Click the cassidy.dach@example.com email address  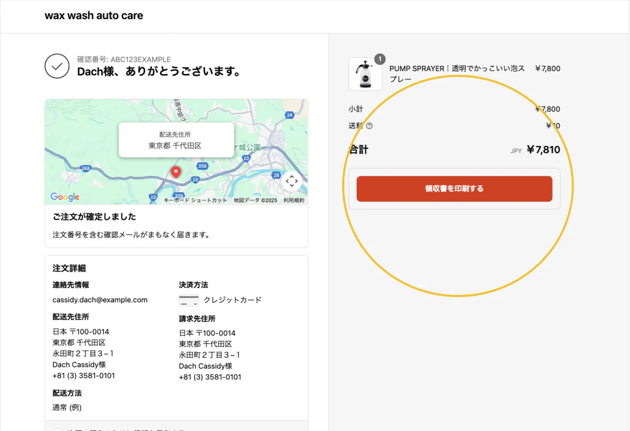(100, 300)
